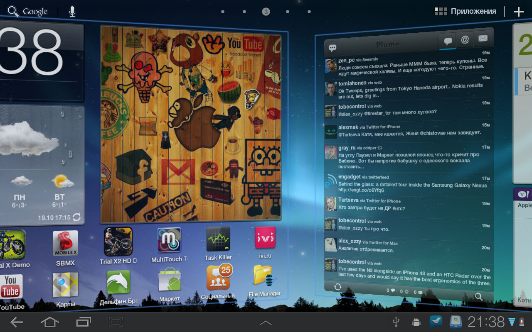
Task: Open the alexmak tweet
Action: pyautogui.click(x=408, y=132)
